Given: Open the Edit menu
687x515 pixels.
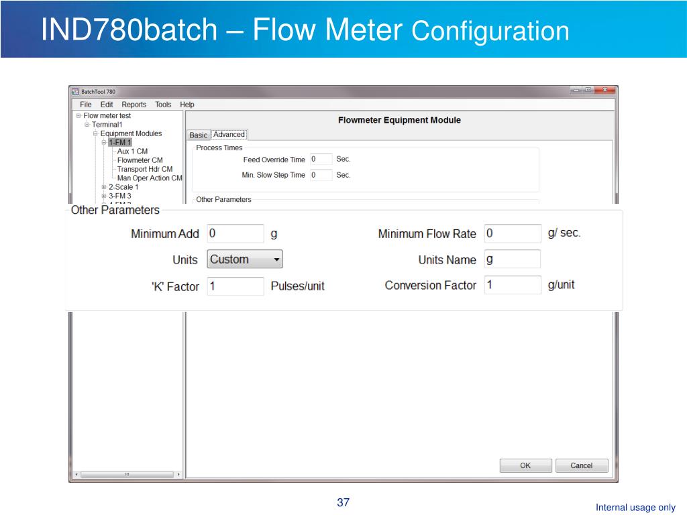Looking at the screenshot, I should (107, 104).
